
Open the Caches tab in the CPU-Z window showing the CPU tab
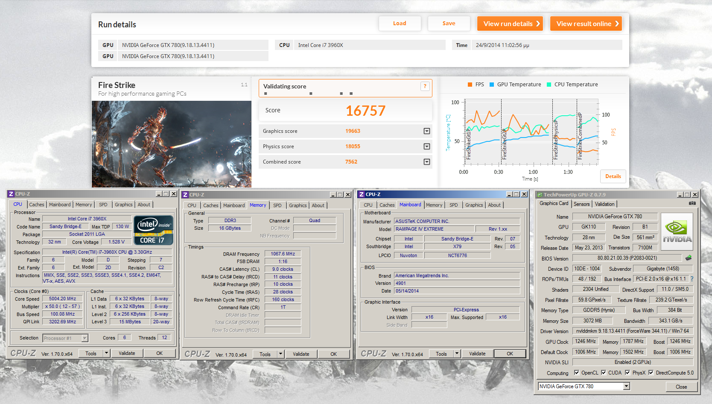37,205
